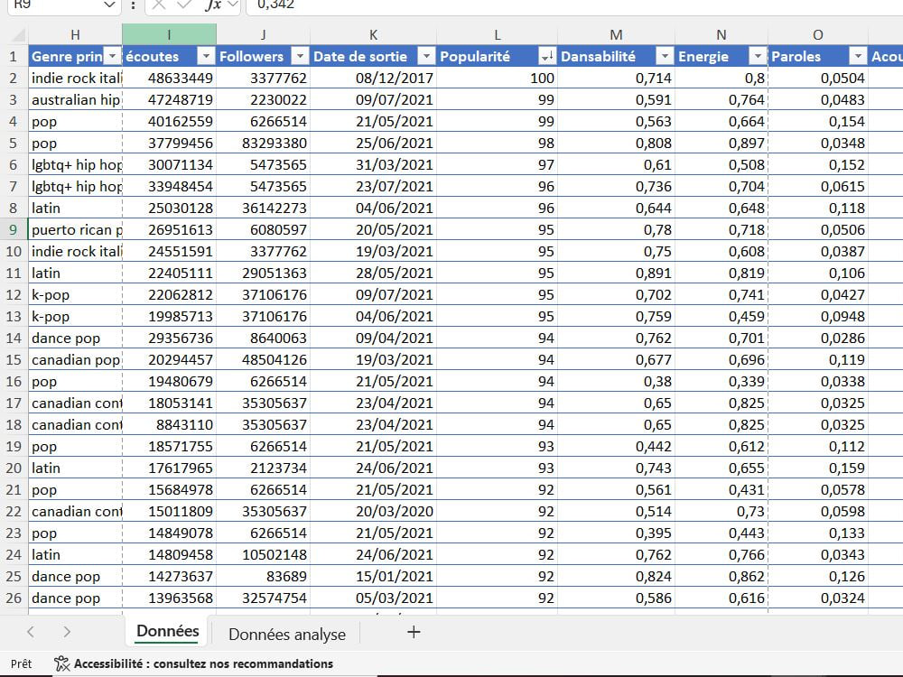
Task: Open the Insert Function fx button
Action: (x=213, y=5)
